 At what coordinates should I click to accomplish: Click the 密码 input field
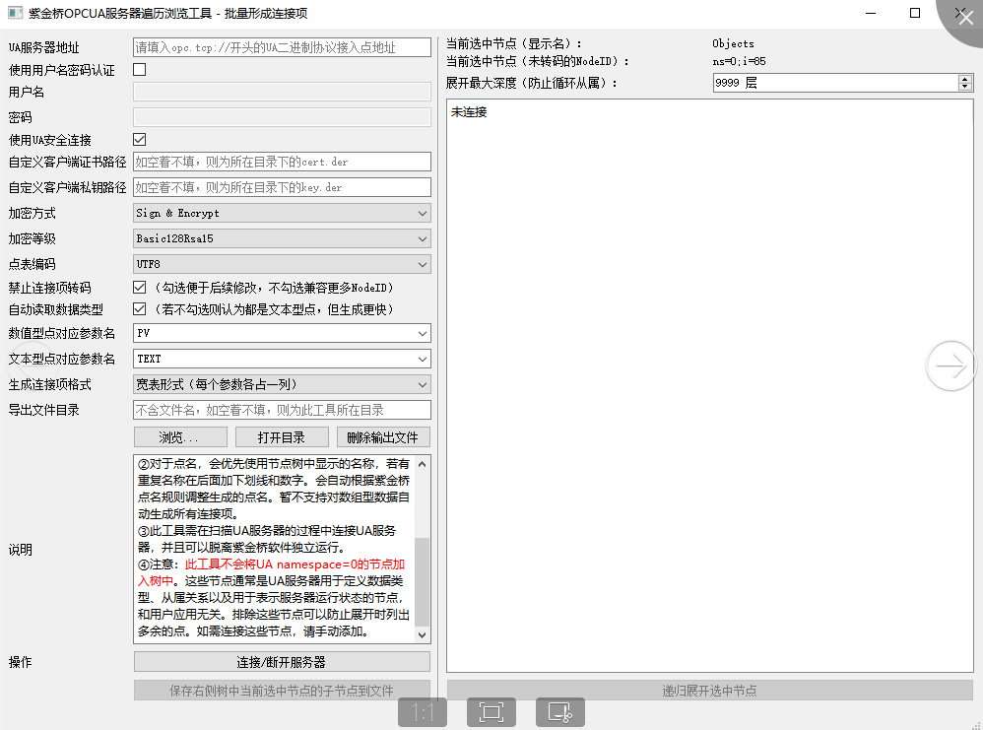pos(282,117)
